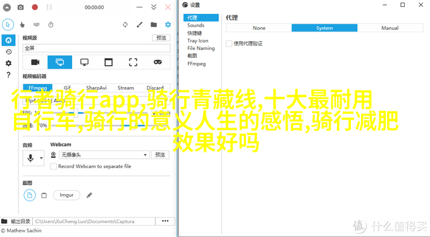The image size is (430, 237).
Task: Toggle mouse clicks overlay (hand icon)
Action: coord(22,25)
